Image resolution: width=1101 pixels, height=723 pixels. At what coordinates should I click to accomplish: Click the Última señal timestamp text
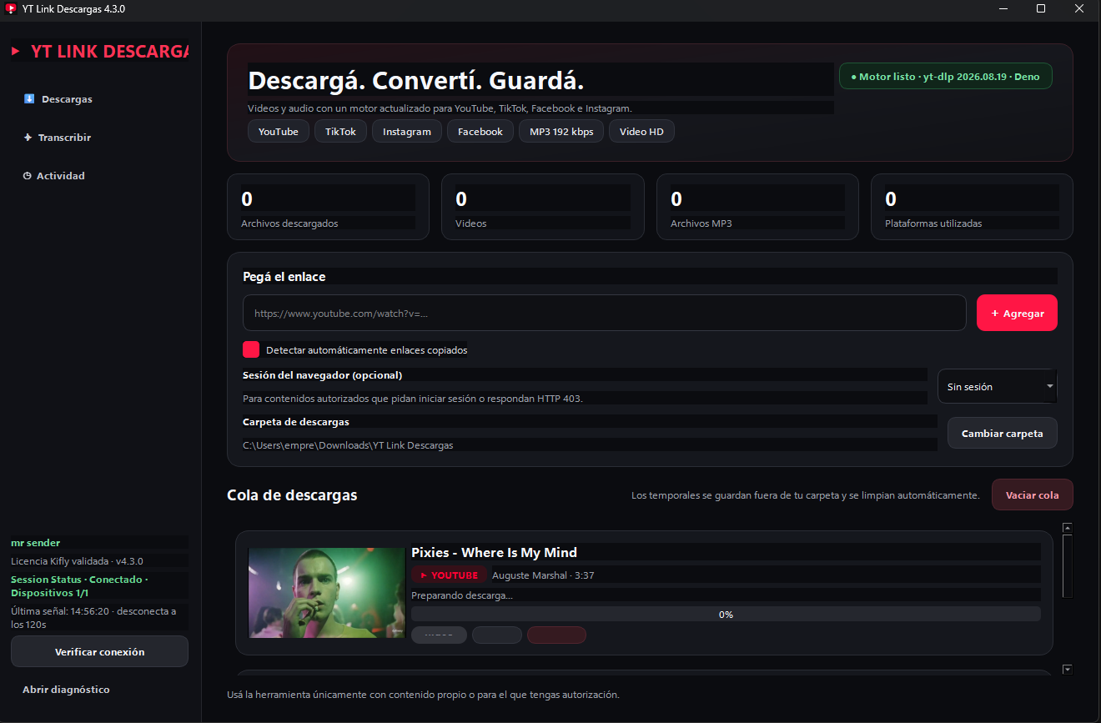[93, 618]
